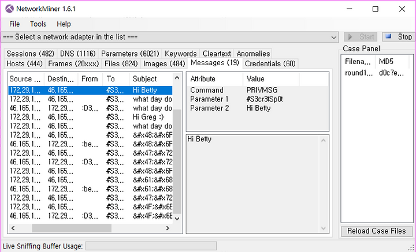Switch to the Credentials (60) tab
Screen dimensions: 416x252
pos(270,64)
